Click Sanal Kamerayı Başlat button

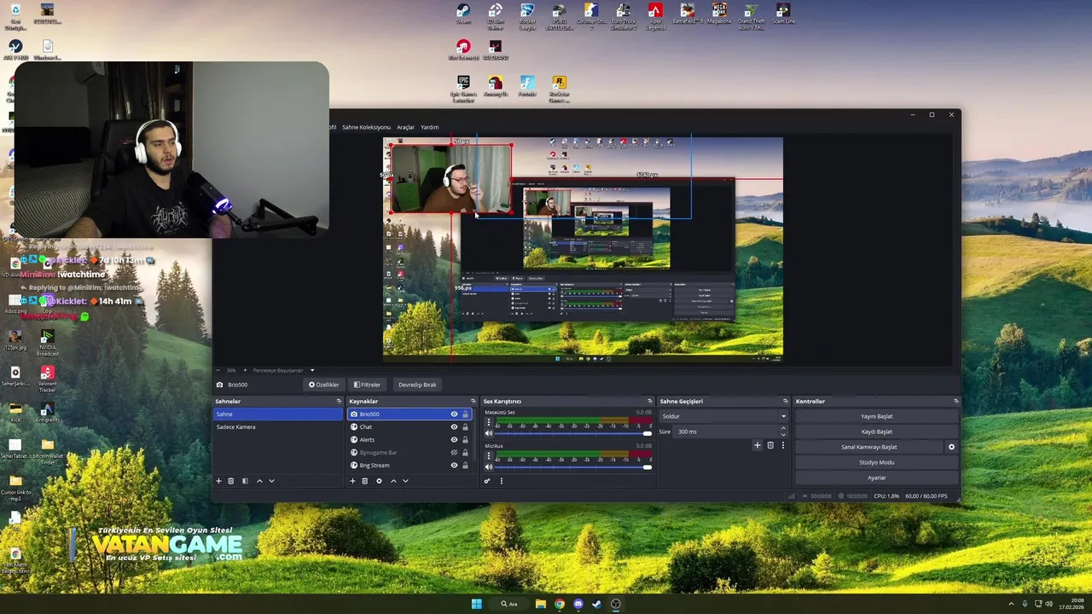point(869,447)
